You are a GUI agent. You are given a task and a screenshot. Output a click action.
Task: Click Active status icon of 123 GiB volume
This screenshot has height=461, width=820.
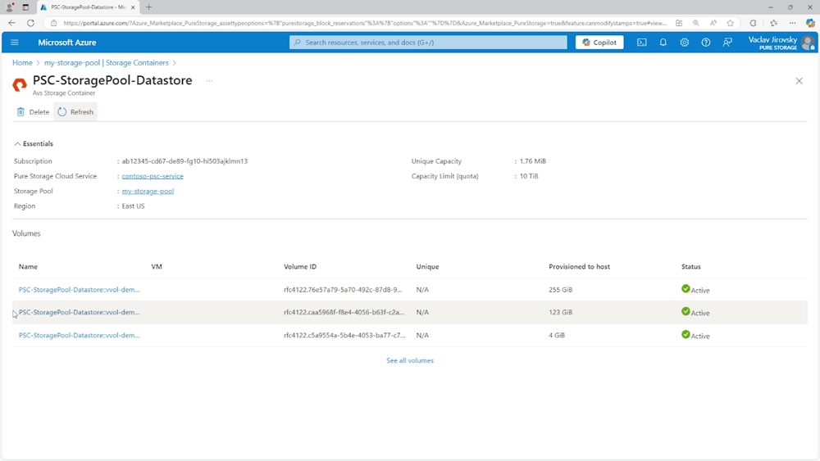click(686, 311)
